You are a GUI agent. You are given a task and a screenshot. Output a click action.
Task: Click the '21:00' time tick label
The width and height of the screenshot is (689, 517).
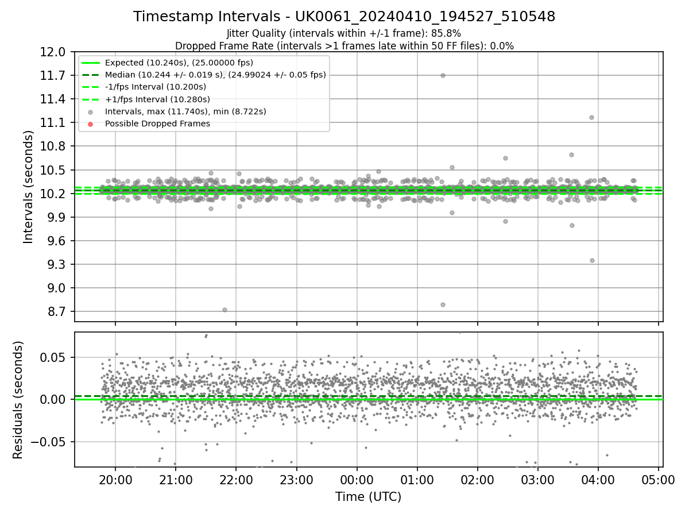point(176,480)
